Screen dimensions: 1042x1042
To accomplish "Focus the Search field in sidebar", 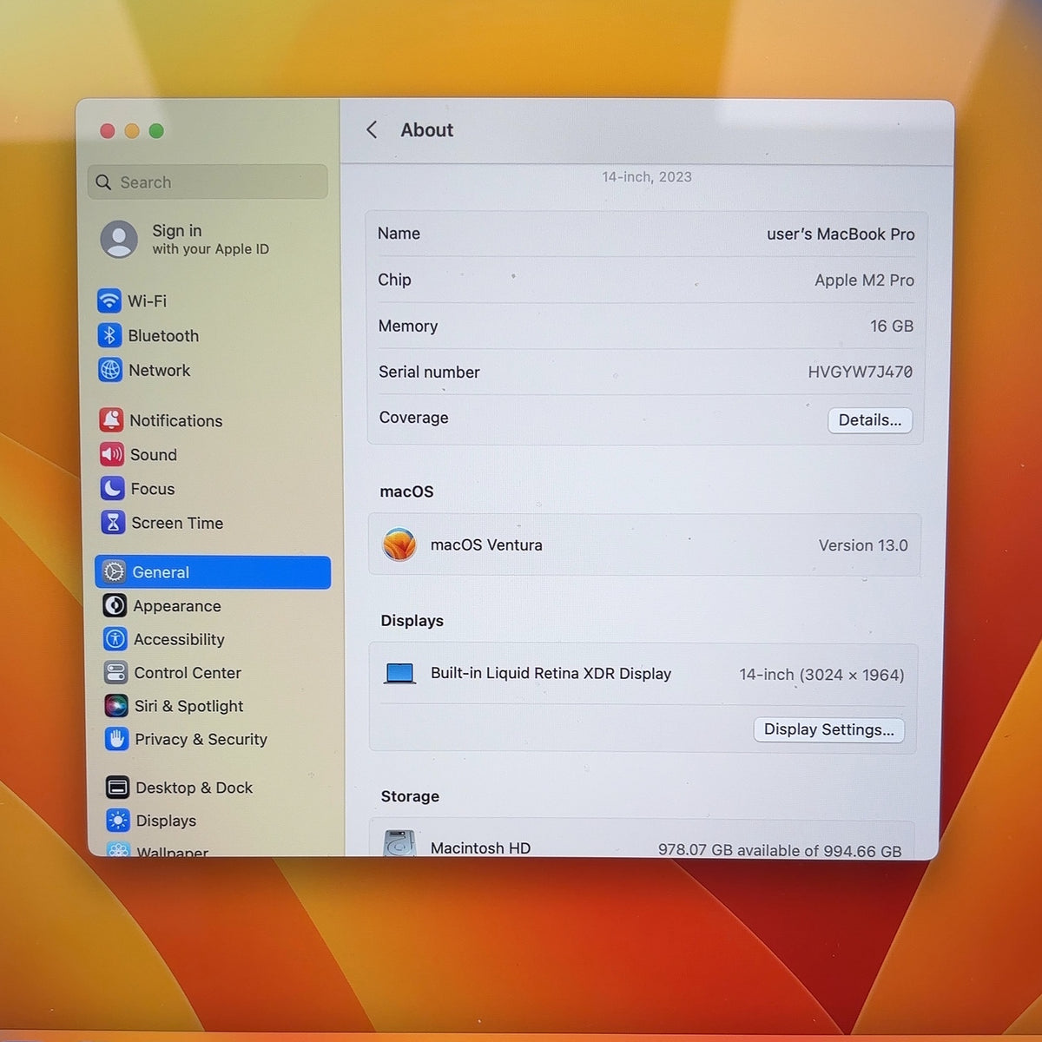I will tap(208, 182).
